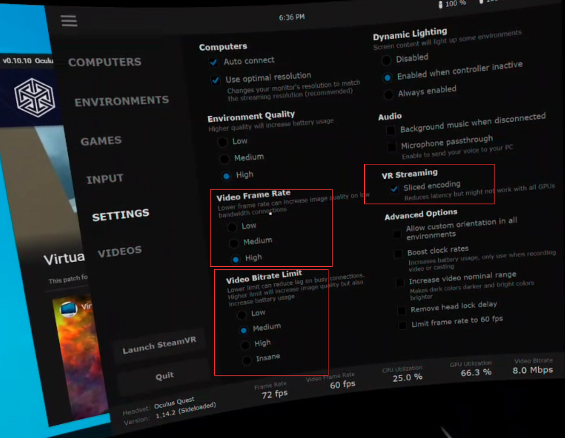The image size is (565, 438).
Task: Set Video Frame Rate to Medium
Action: pos(234,243)
